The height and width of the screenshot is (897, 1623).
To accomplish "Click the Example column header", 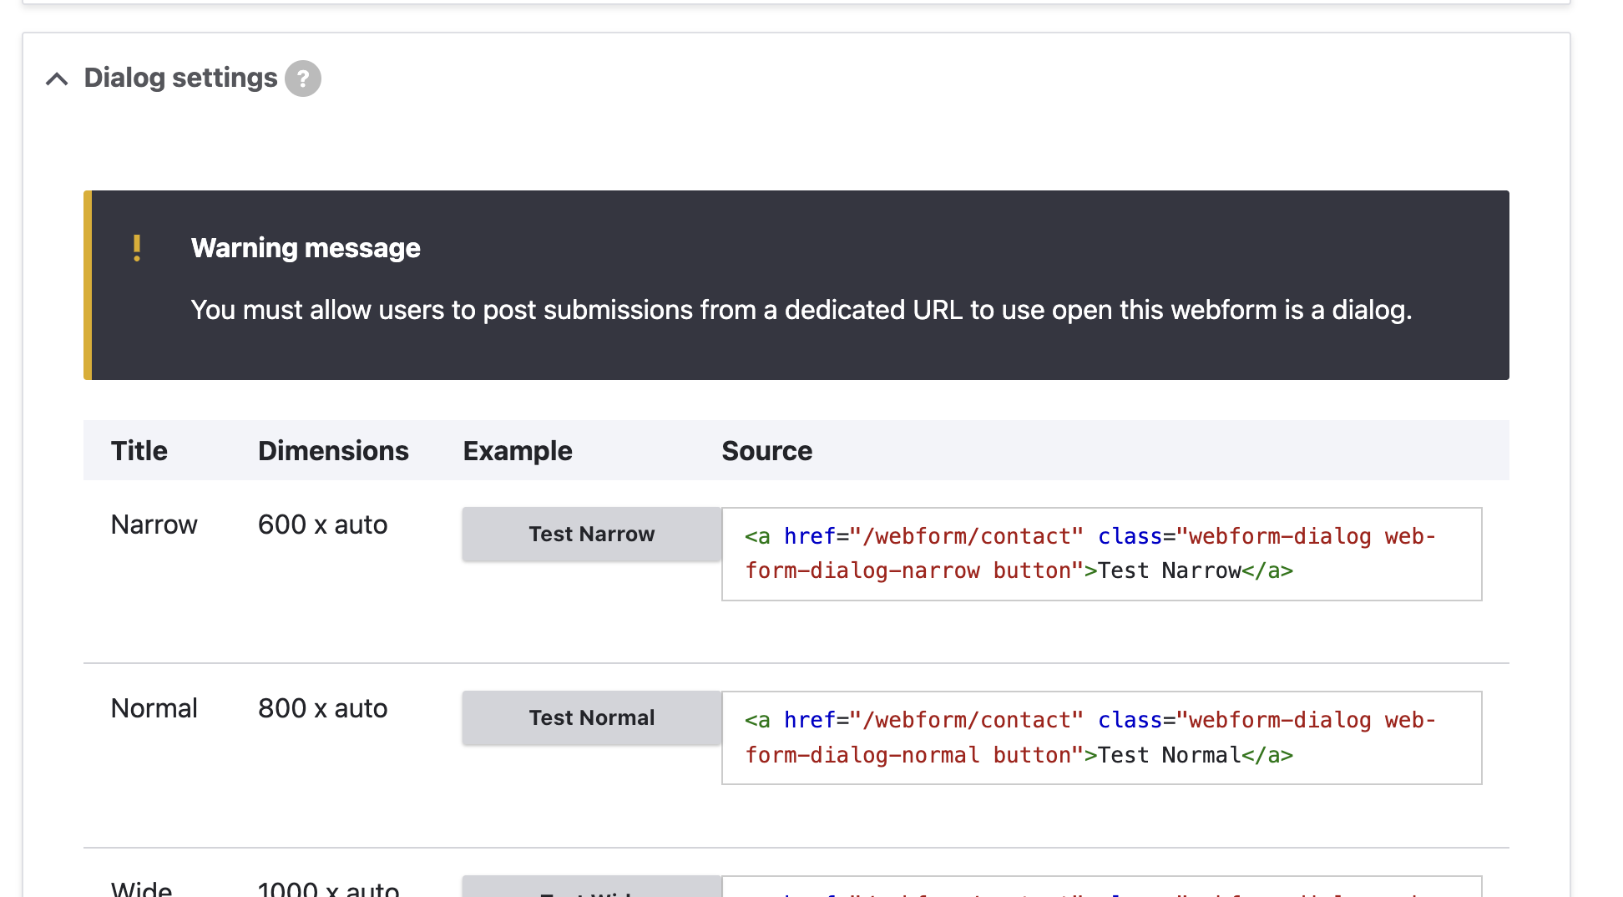I will click(x=518, y=451).
